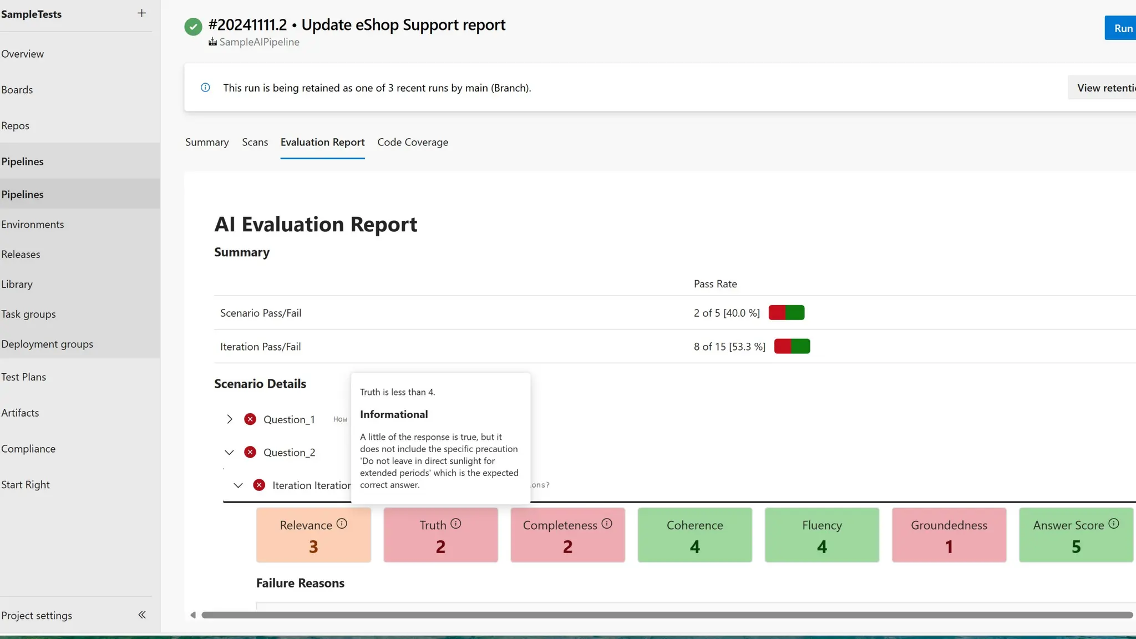
Task: Click the Scenario Pass/Fail red-green bar
Action: coord(786,313)
